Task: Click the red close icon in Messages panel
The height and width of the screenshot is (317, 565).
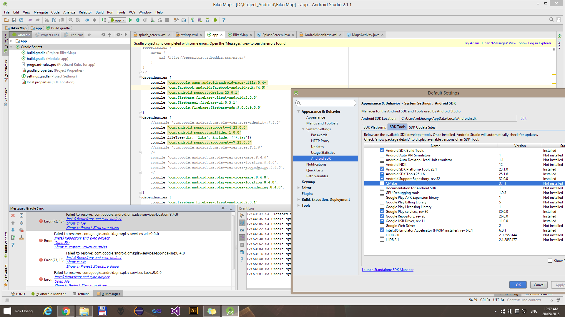Action: [13, 215]
